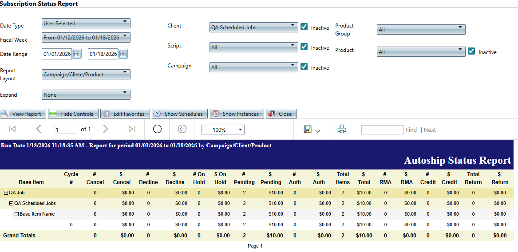Click the back to parent report arrow
Viewport: 518px width, 252px height.
(x=182, y=129)
